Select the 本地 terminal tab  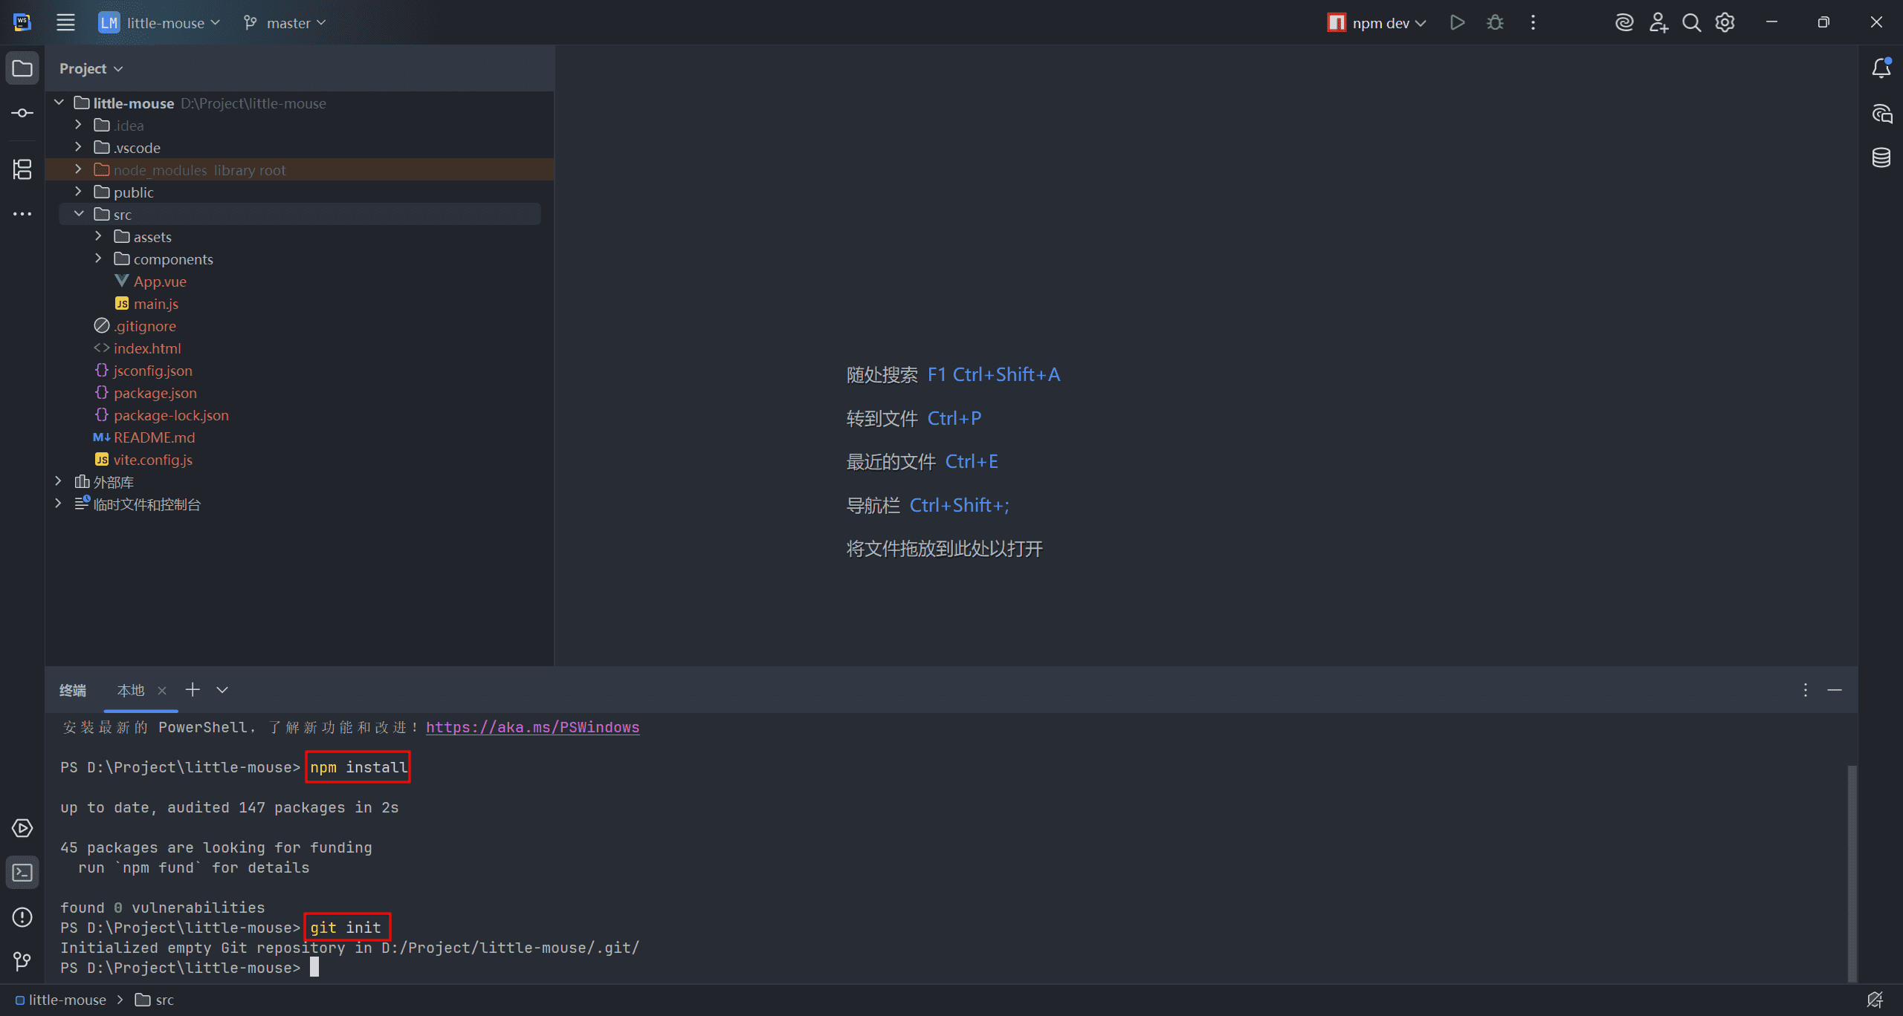[131, 690]
